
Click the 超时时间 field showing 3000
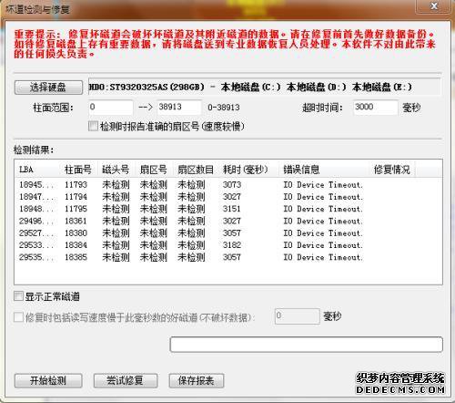(x=376, y=108)
